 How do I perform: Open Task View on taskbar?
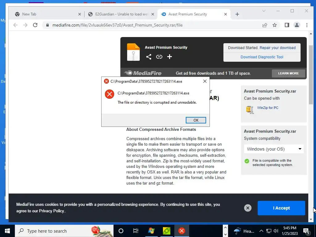click(x=136, y=231)
